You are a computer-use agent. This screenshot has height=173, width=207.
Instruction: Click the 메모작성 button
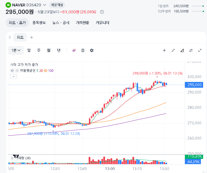tap(57, 5)
